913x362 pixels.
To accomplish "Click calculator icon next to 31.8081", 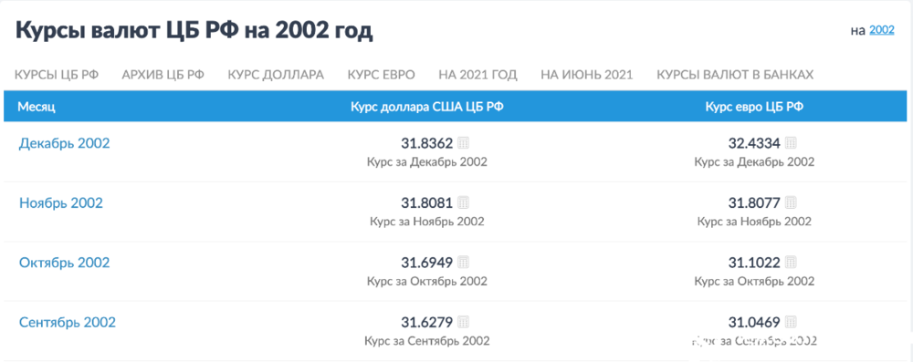I will [464, 202].
